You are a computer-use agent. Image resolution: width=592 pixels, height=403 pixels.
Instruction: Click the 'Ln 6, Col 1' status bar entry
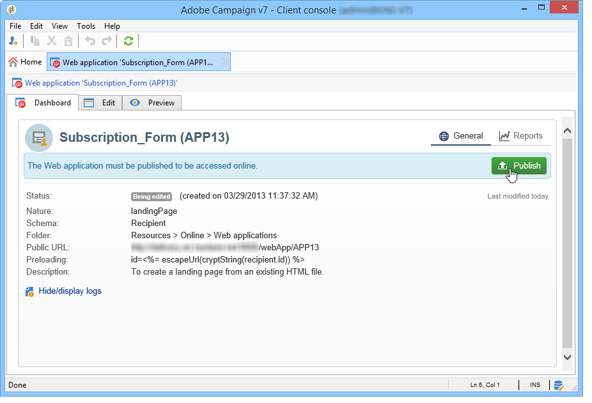tap(485, 385)
